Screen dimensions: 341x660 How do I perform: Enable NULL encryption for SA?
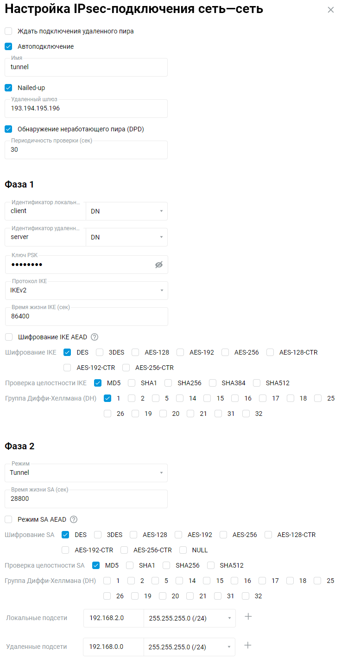(183, 550)
